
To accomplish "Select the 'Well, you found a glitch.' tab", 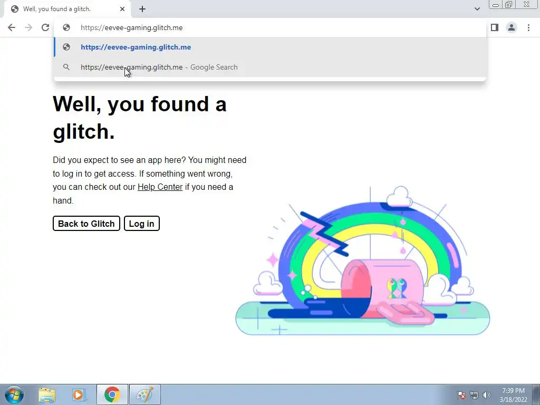I will [68, 9].
